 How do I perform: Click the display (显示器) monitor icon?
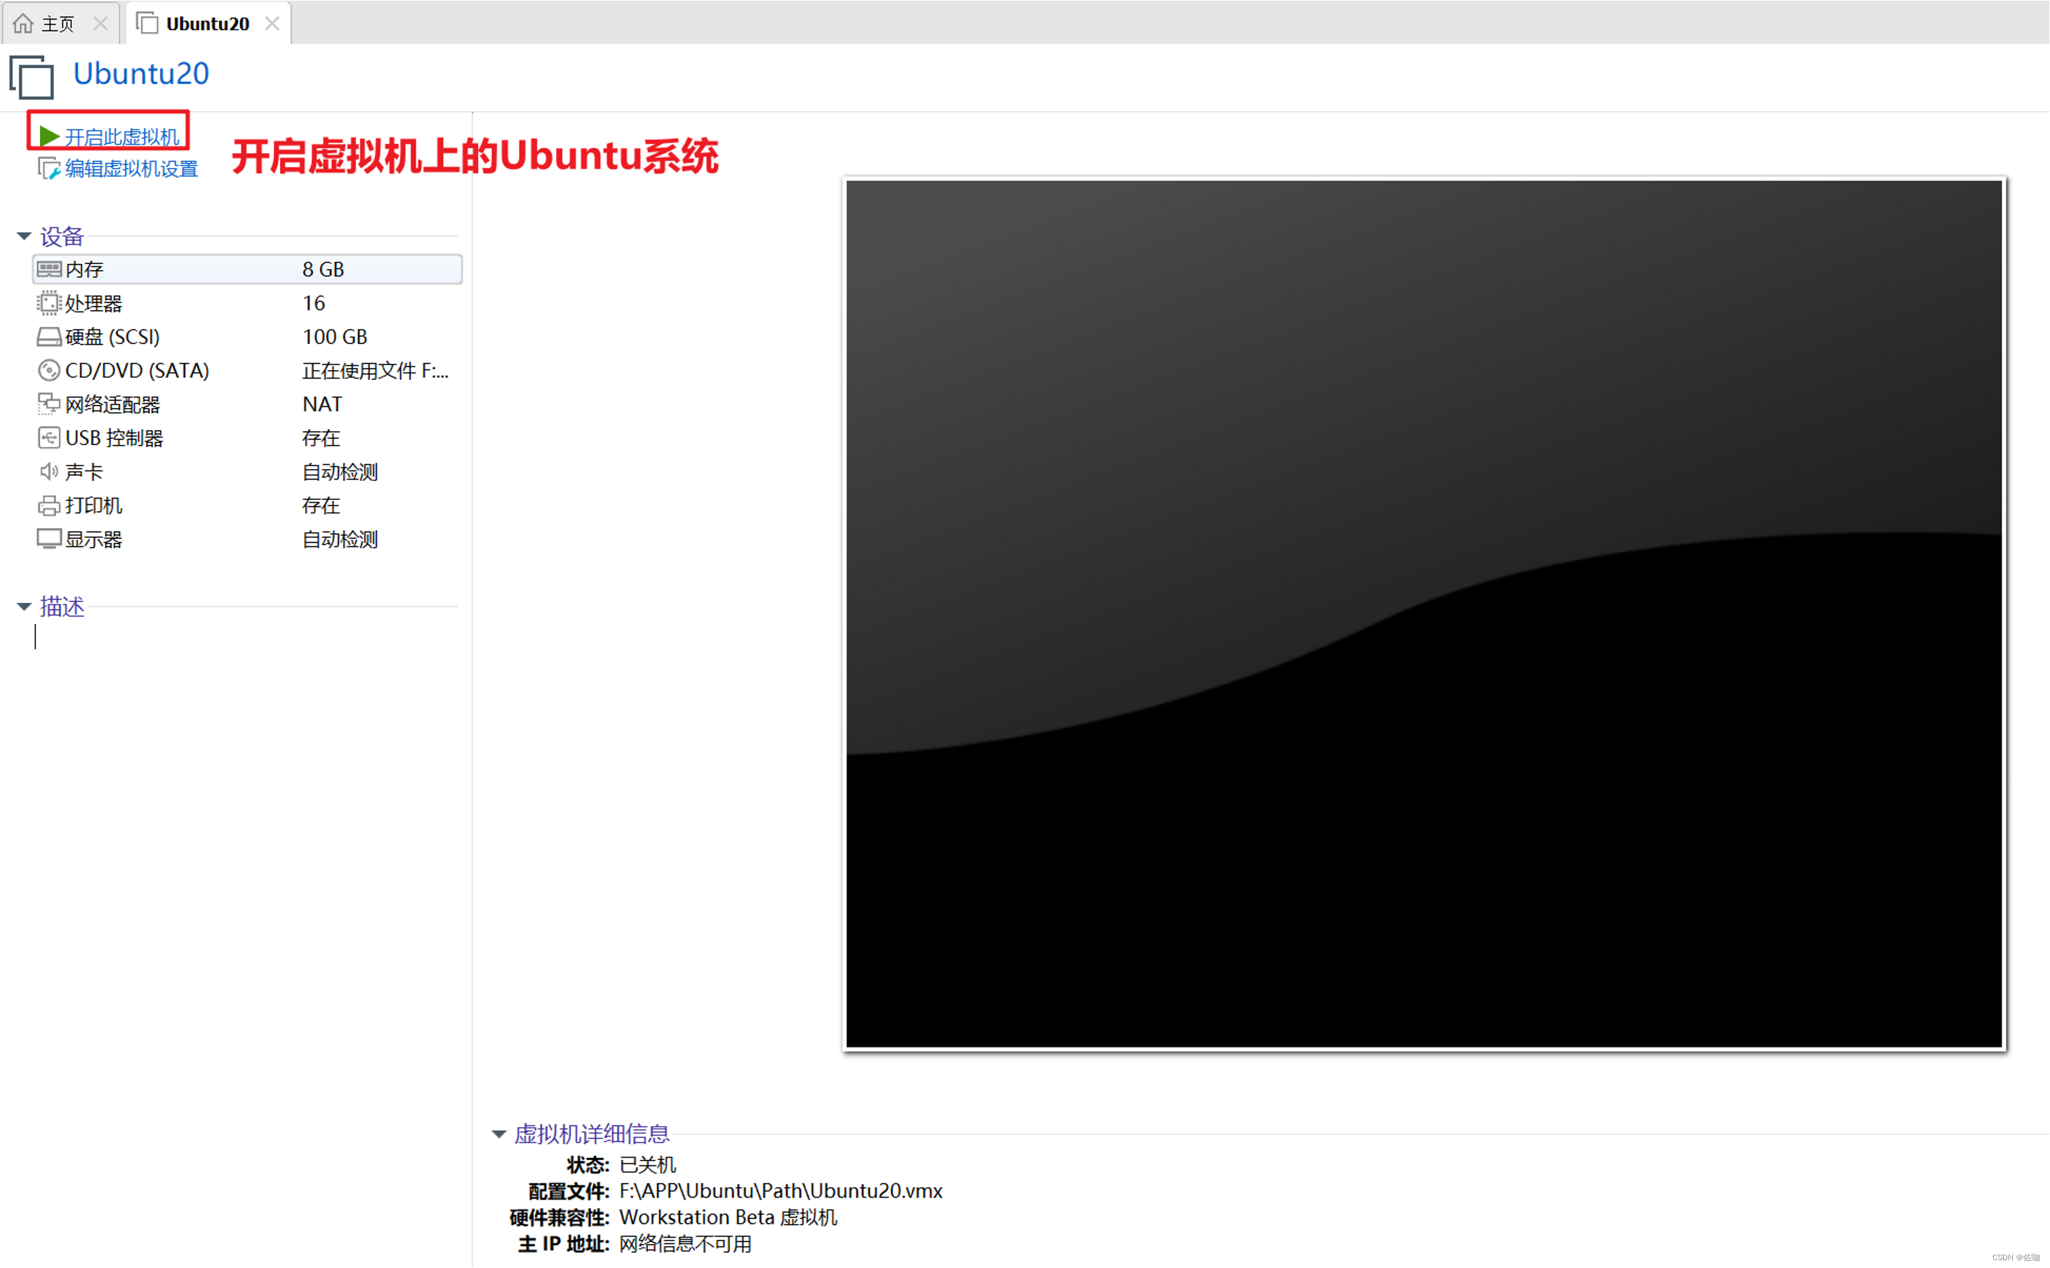click(x=48, y=539)
